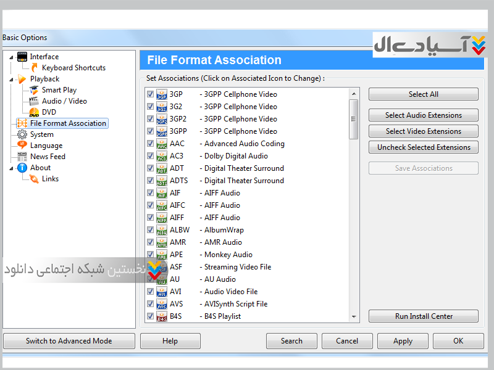Uncheck the AC3 Dolby Digital checkbox
The width and height of the screenshot is (494, 370).
click(150, 156)
